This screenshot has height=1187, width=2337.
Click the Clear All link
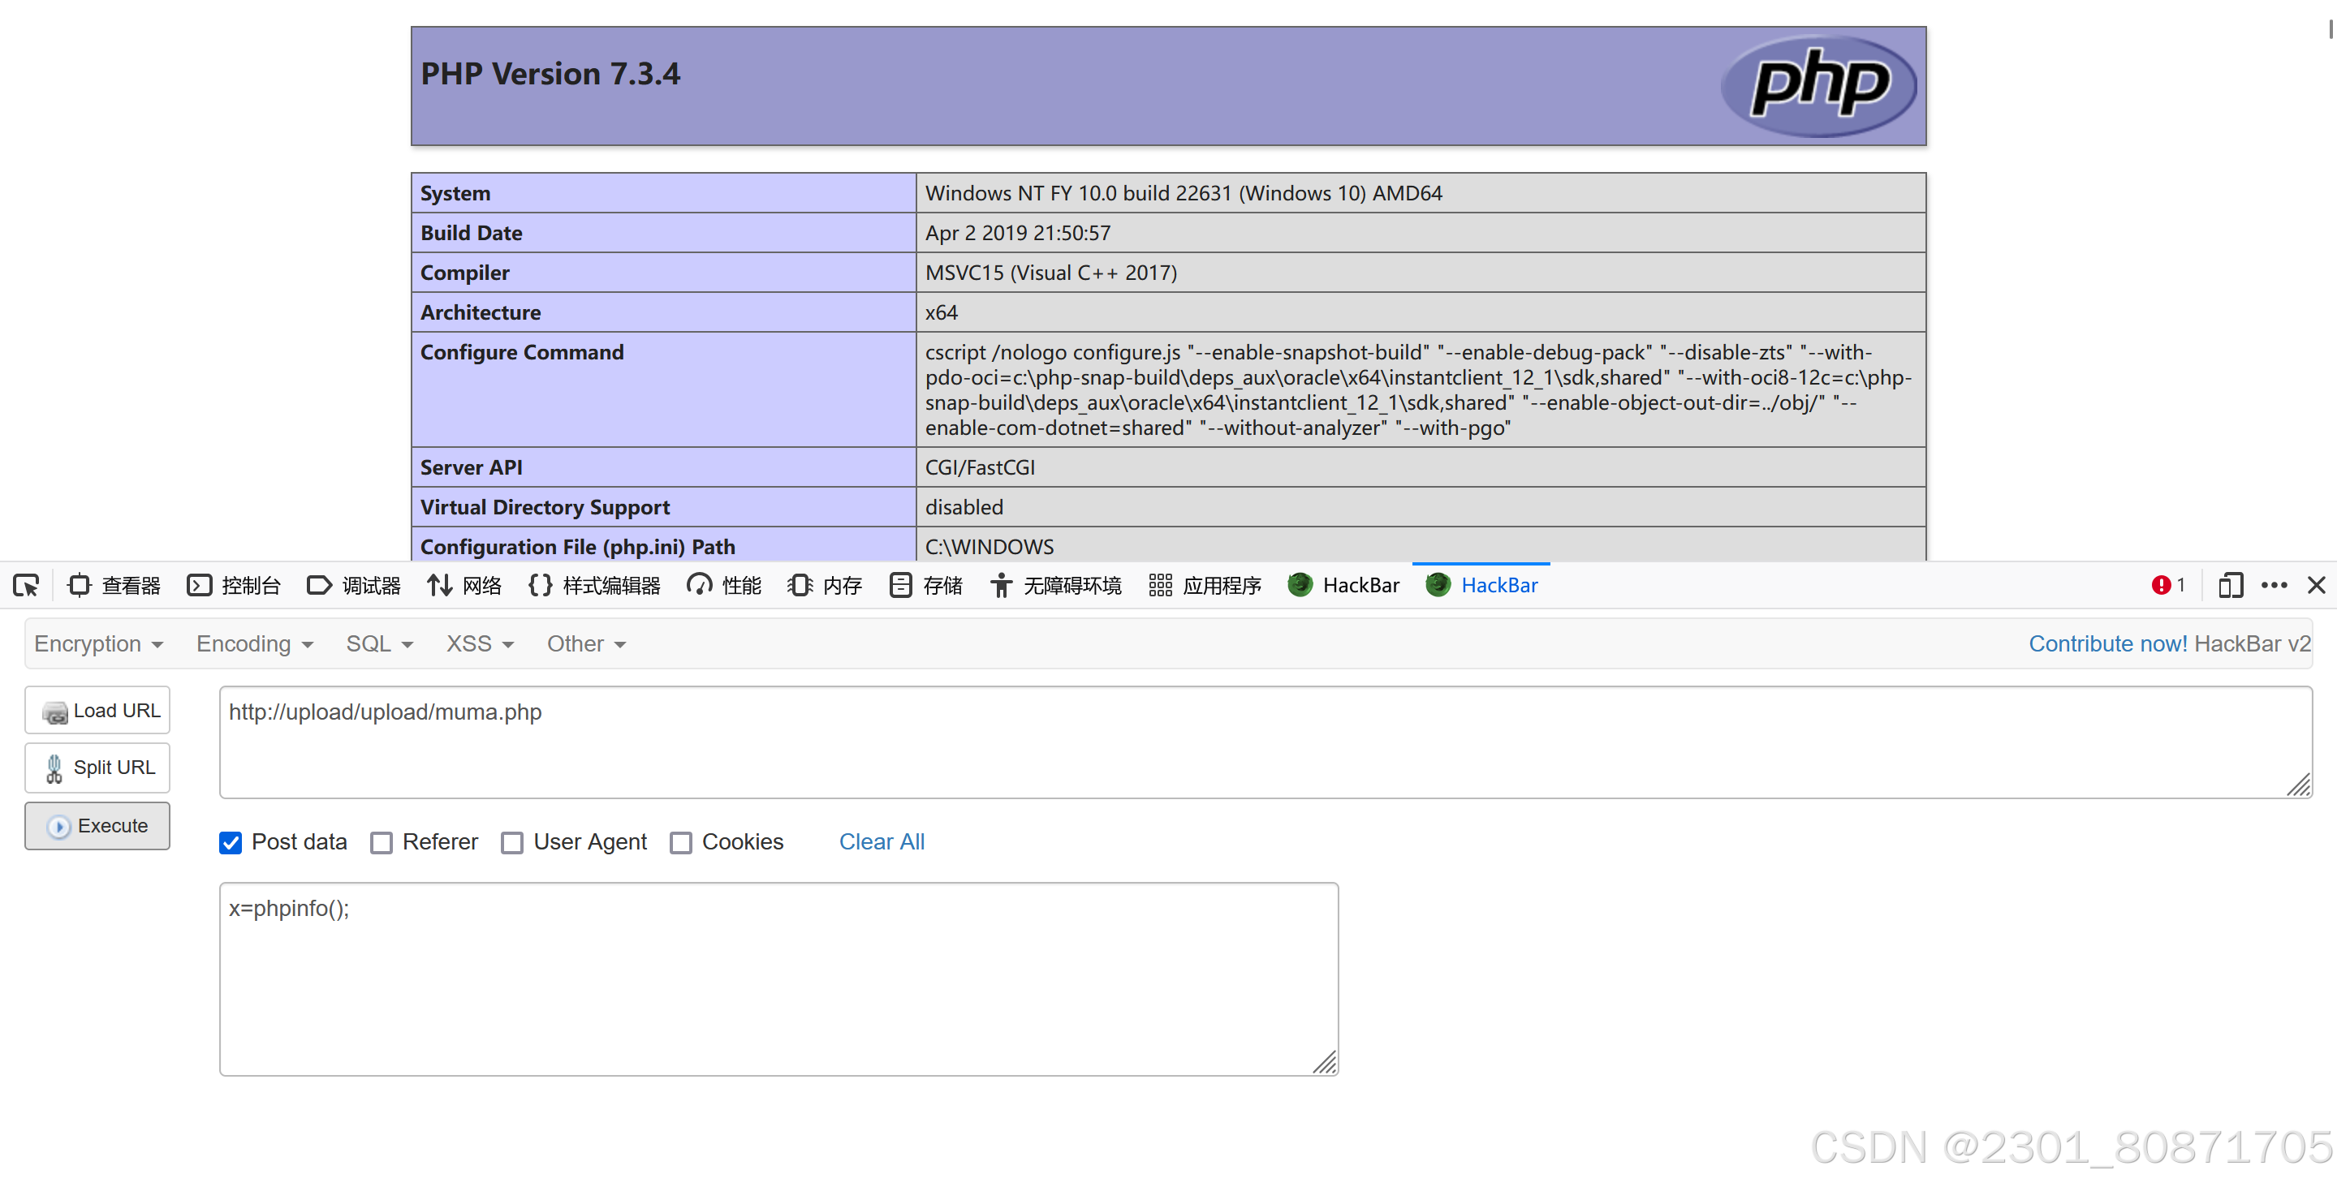(x=881, y=841)
